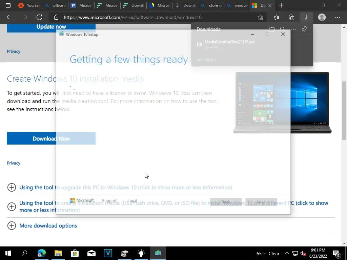Open File Explorer from taskbar
Screen dimensions: 347x260
pos(58,253)
